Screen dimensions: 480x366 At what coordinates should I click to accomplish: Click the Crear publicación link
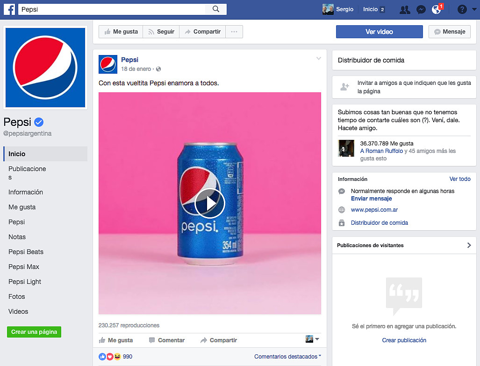(404, 340)
